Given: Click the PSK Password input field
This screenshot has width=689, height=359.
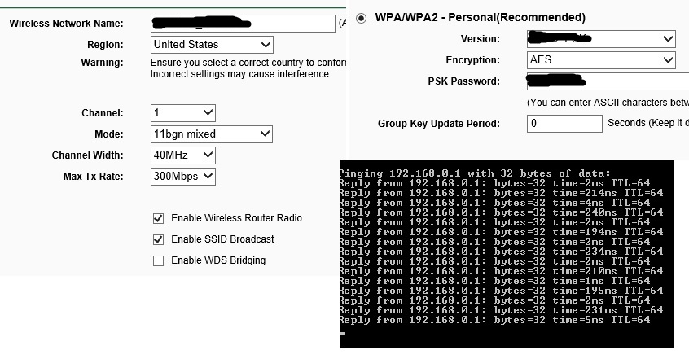Looking at the screenshot, I should coord(607,81).
